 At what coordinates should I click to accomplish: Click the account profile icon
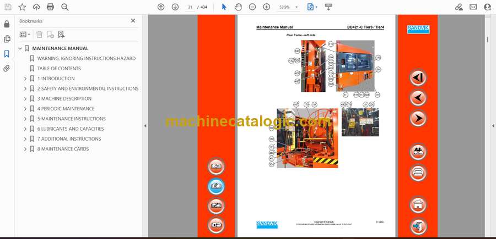click(488, 7)
